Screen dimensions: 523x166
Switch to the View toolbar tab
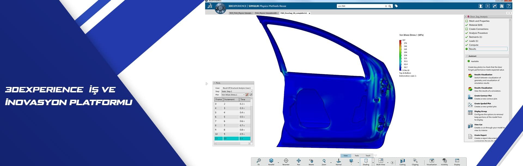(345, 156)
